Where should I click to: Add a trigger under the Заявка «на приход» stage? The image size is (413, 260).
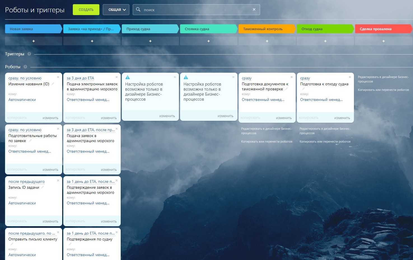[92, 41]
